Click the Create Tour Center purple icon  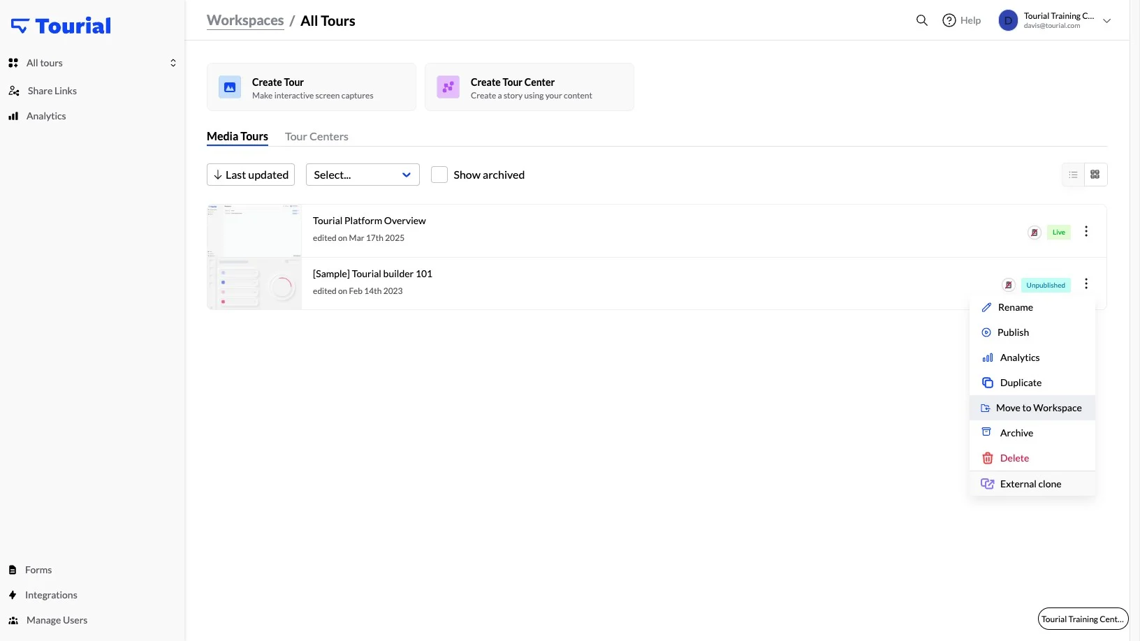(448, 87)
